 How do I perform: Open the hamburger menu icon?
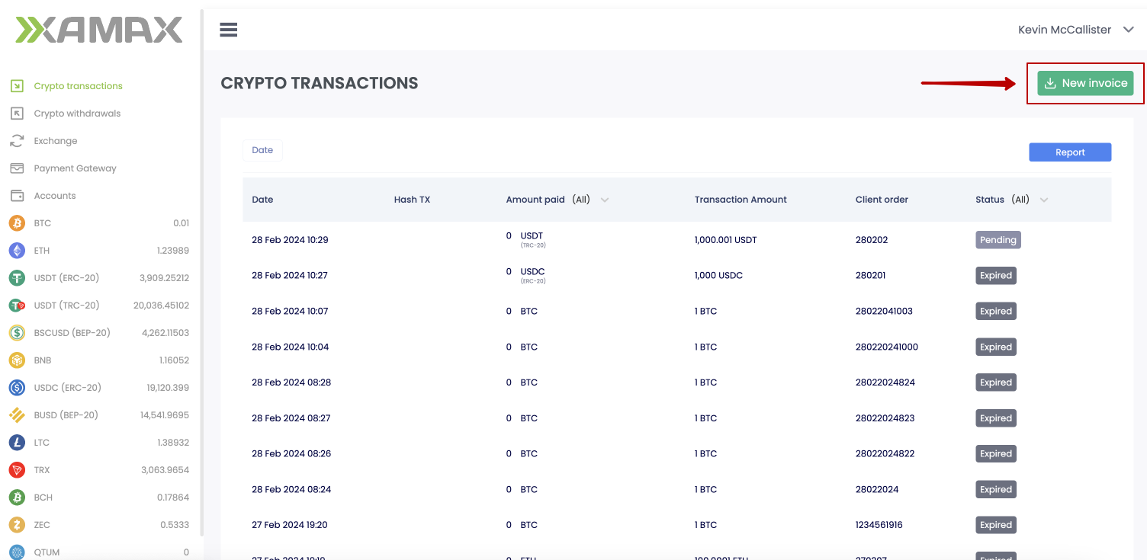[x=229, y=30]
